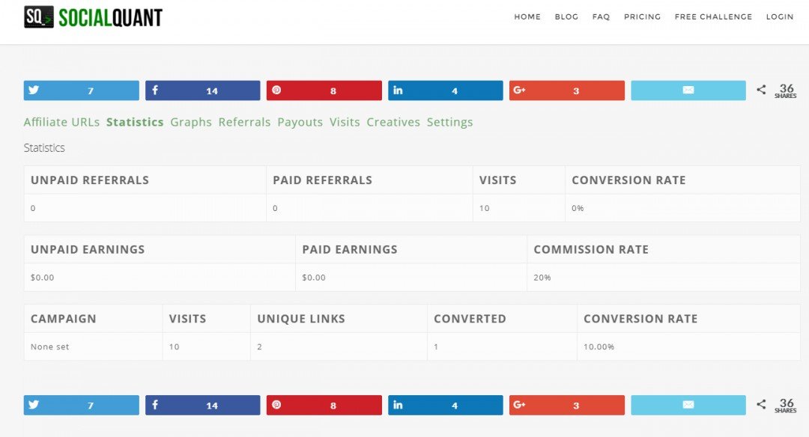Open the Graphs tab
The image size is (809, 437).
191,122
